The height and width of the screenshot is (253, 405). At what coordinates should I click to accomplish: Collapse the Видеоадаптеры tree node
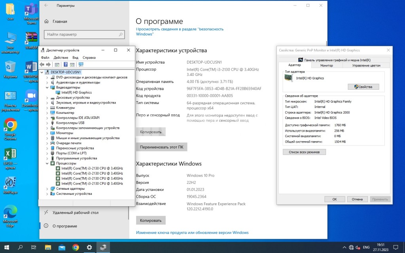47,87
